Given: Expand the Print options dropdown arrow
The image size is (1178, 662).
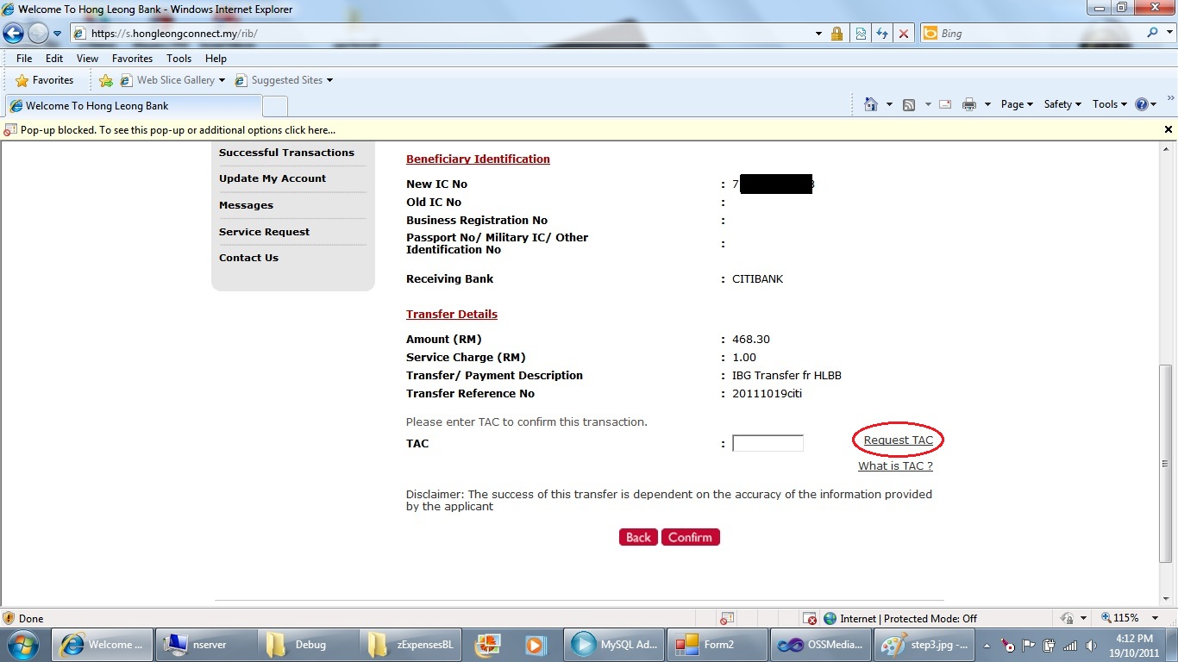Looking at the screenshot, I should coord(987,104).
